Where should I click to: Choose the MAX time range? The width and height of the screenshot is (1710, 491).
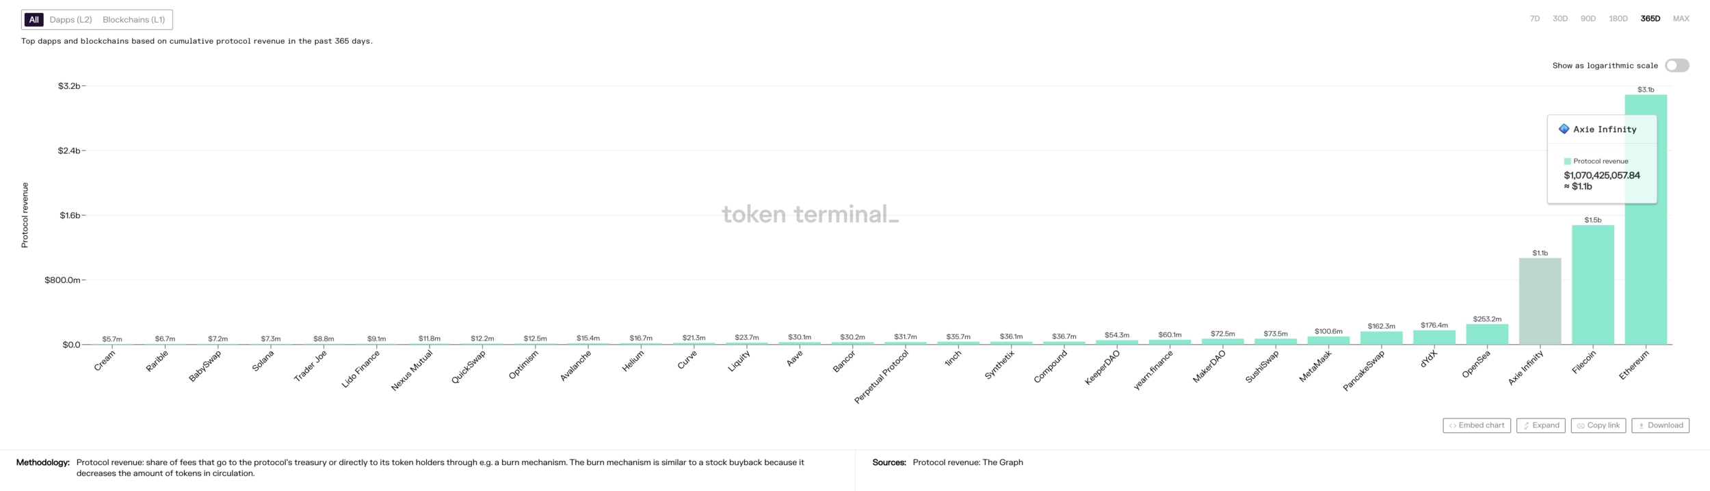(x=1681, y=18)
